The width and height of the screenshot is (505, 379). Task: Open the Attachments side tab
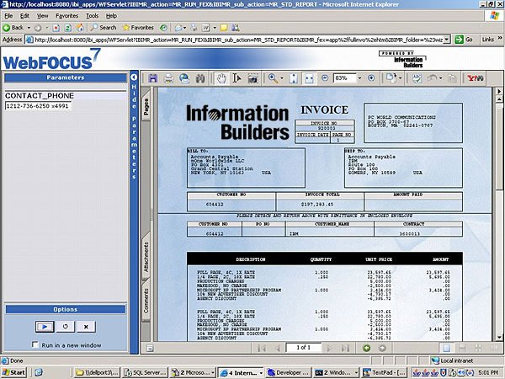(146, 256)
